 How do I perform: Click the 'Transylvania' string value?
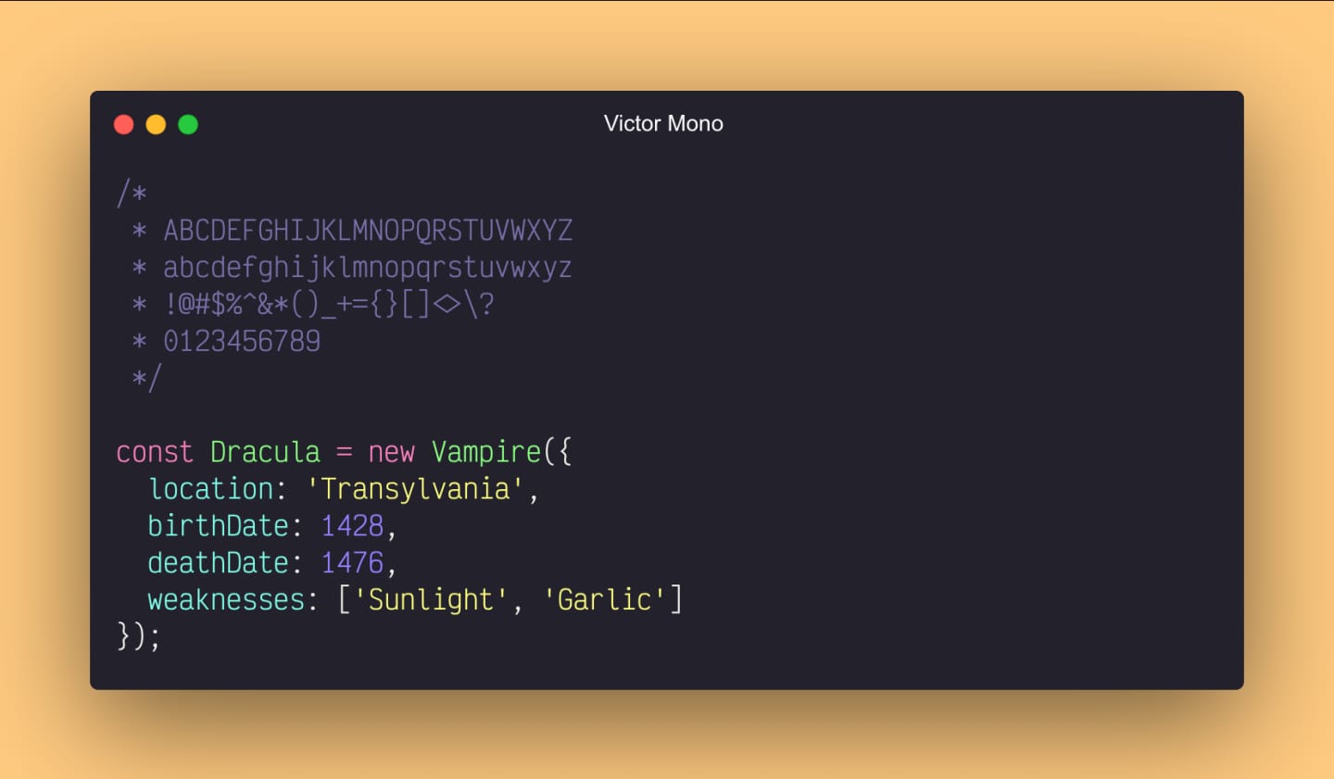pos(415,489)
